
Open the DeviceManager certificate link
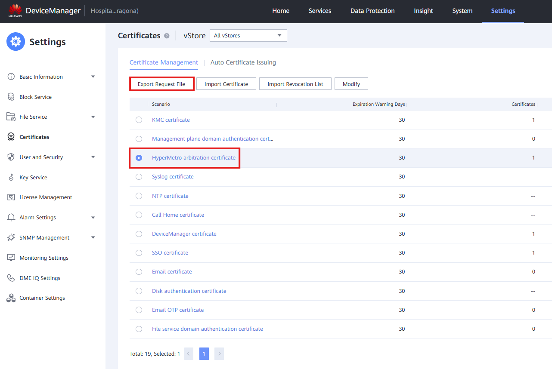coord(184,234)
